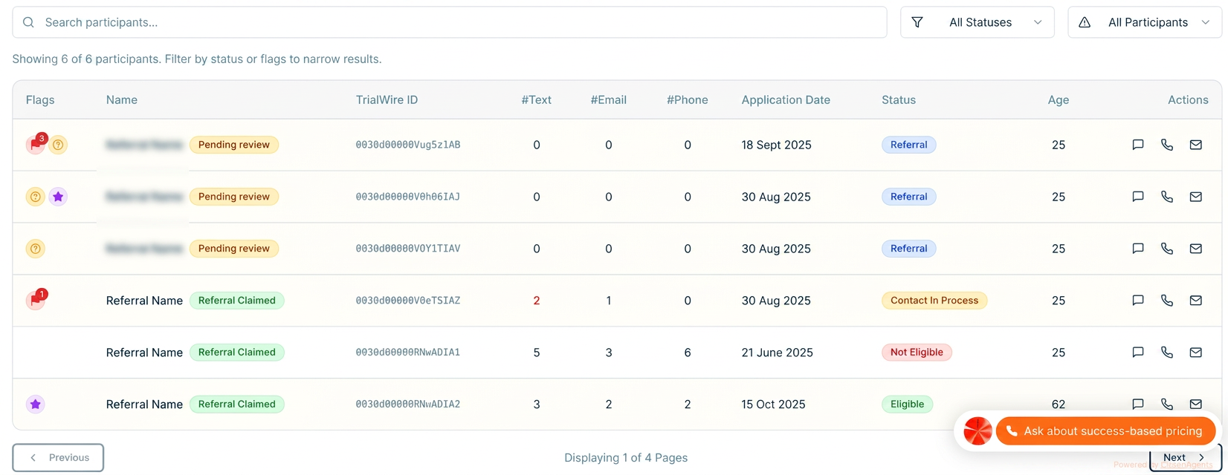Click Pending review badge in 18 Sept 2025 row
This screenshot has width=1228, height=475.
pos(234,145)
